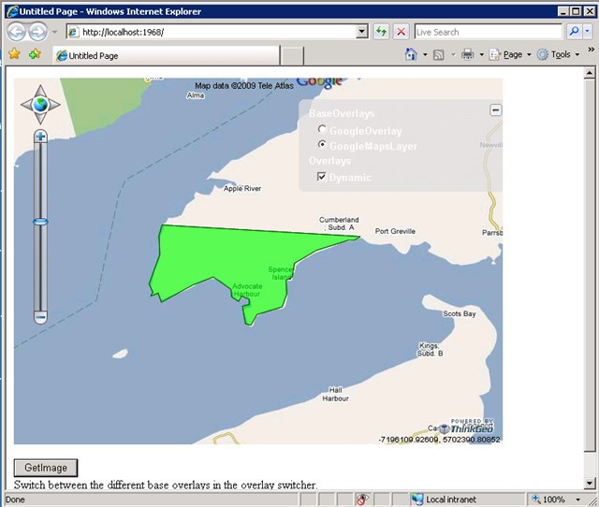Click the popup blocker status bar icon
This screenshot has width=599, height=507.
(362, 499)
